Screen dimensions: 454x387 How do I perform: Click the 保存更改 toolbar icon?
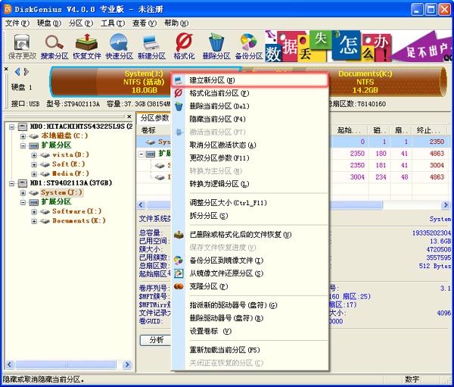[22, 47]
